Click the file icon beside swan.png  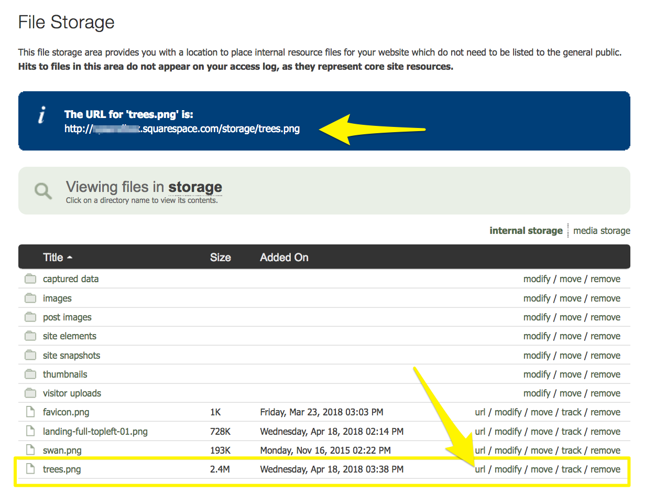(30, 451)
